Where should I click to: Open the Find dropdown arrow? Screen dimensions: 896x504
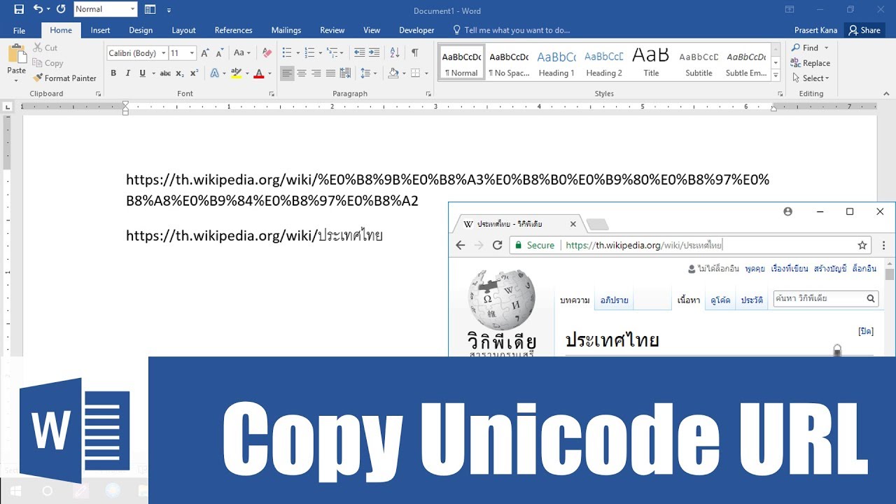[x=827, y=48]
